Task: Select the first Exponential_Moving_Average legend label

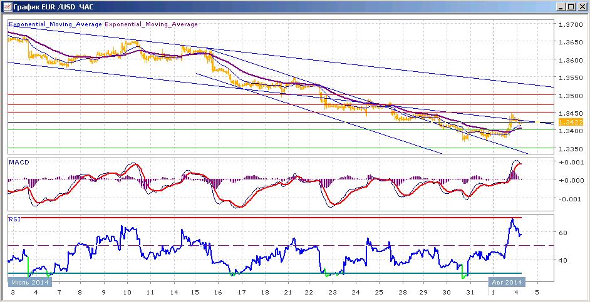Action: click(x=55, y=24)
